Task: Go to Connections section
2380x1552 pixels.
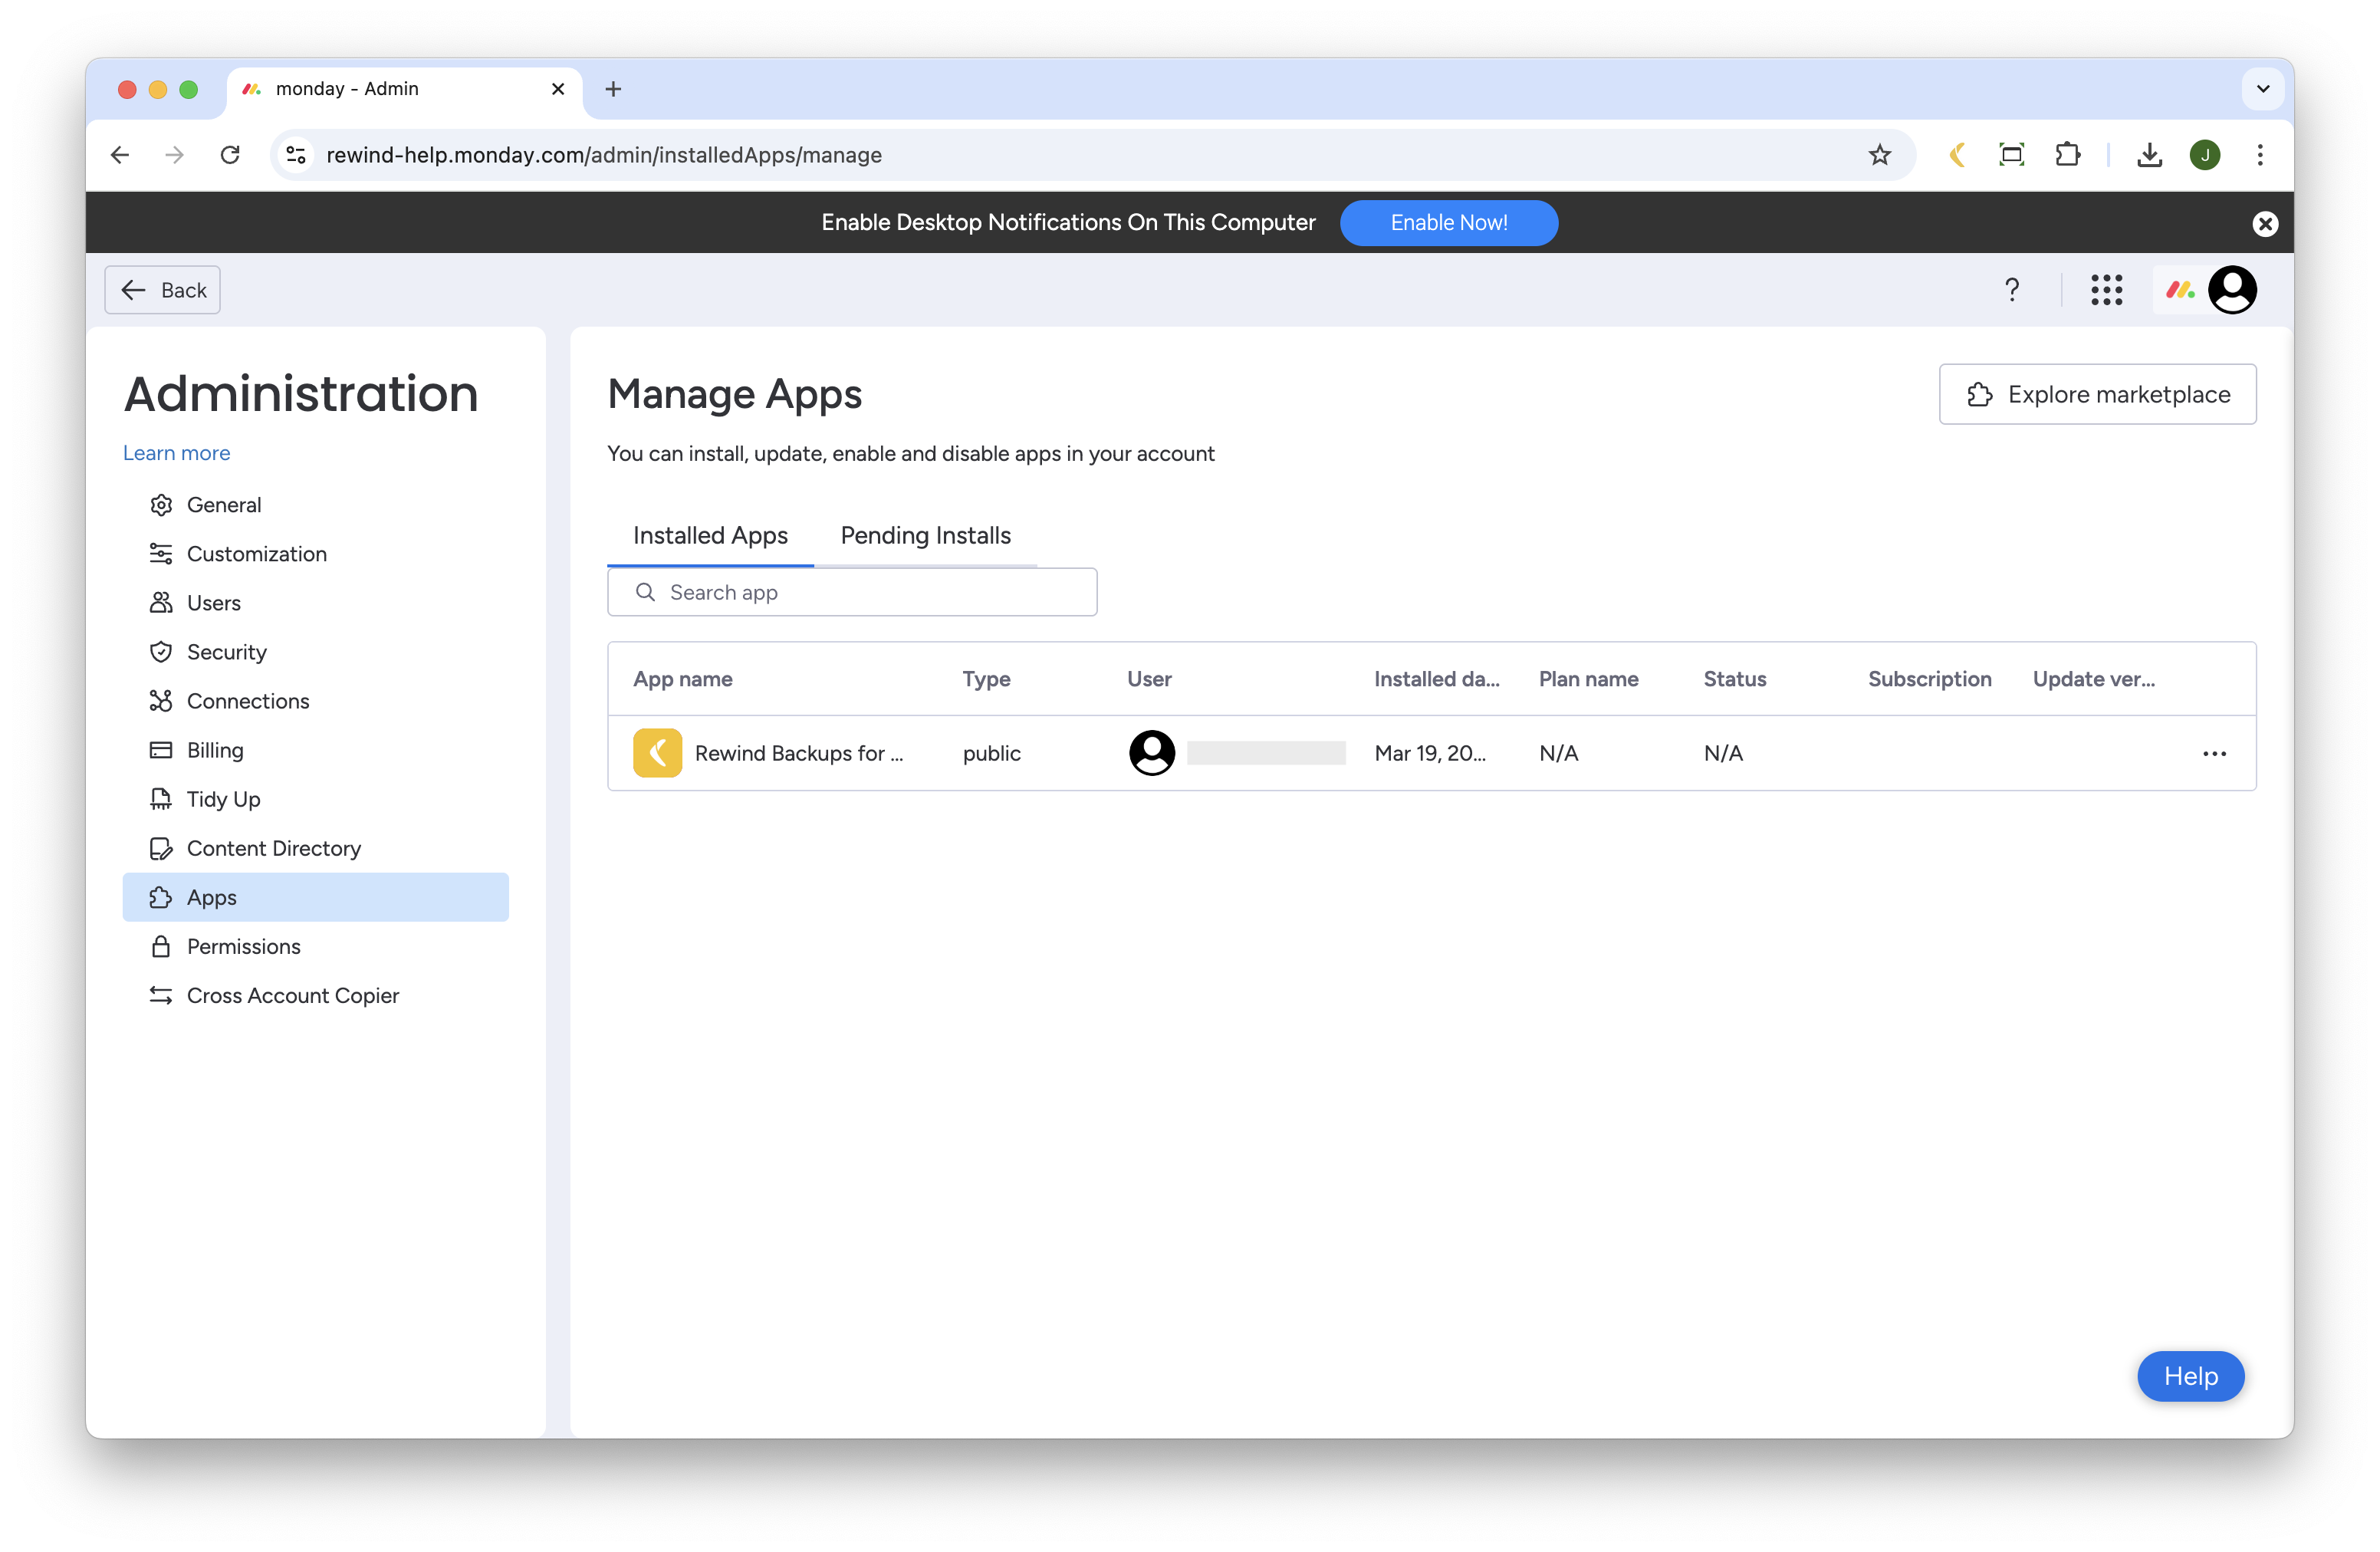Action: (x=315, y=701)
